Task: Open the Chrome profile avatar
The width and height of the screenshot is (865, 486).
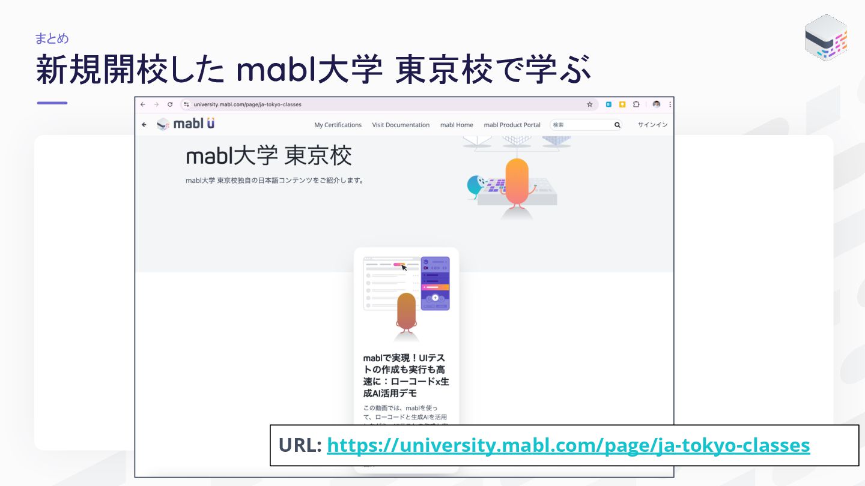Action: tap(657, 104)
